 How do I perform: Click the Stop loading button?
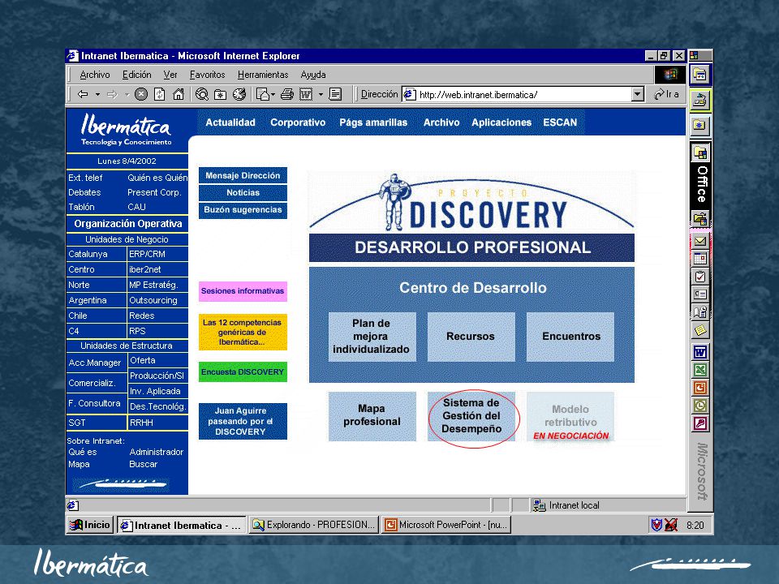[x=141, y=94]
